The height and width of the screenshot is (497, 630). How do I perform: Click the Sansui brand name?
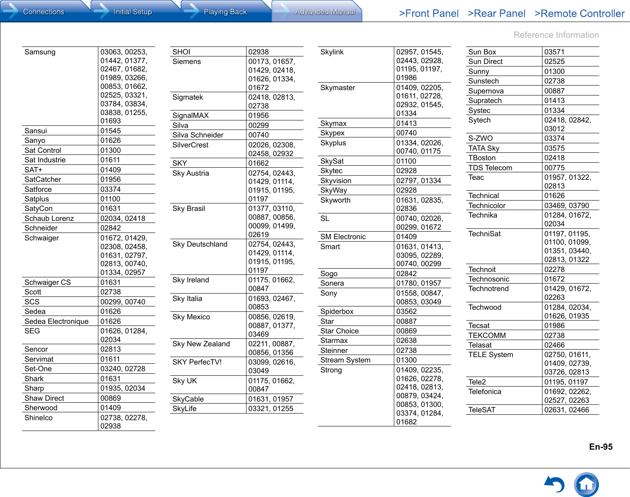click(x=36, y=131)
